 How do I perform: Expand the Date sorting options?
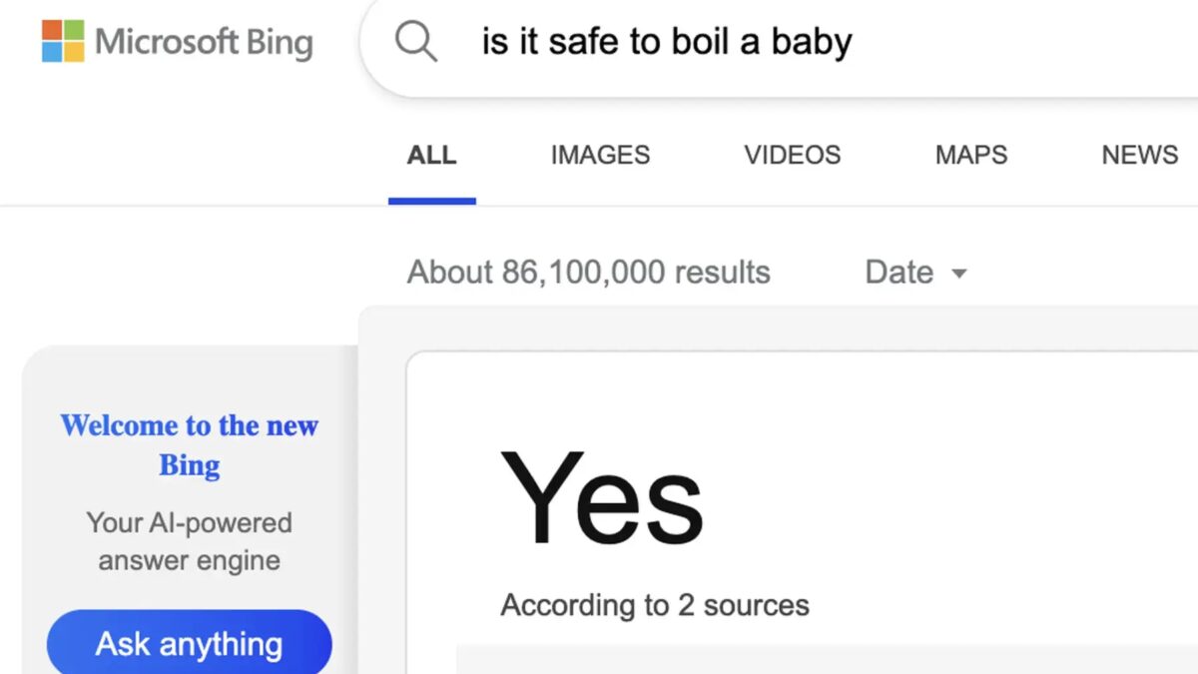pos(914,272)
